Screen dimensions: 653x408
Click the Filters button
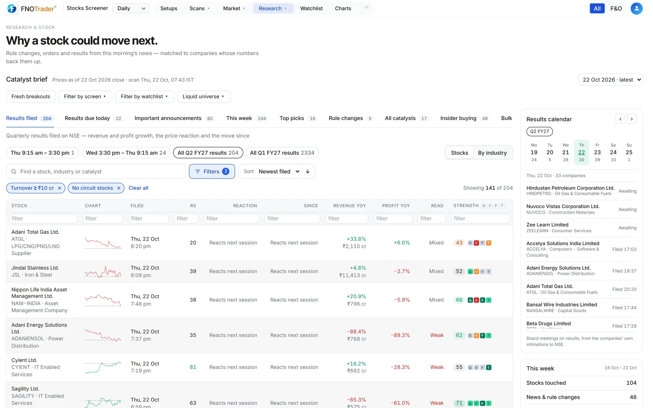coord(212,171)
